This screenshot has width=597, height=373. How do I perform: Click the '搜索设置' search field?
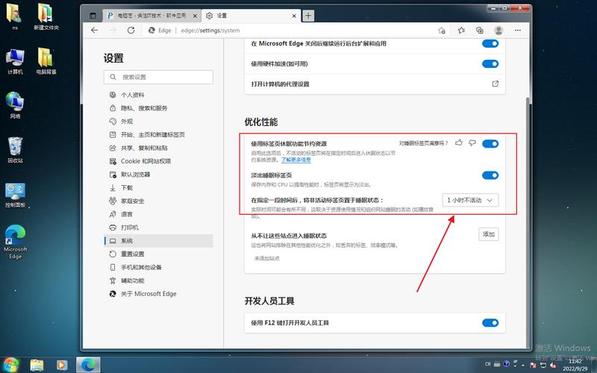[158, 77]
